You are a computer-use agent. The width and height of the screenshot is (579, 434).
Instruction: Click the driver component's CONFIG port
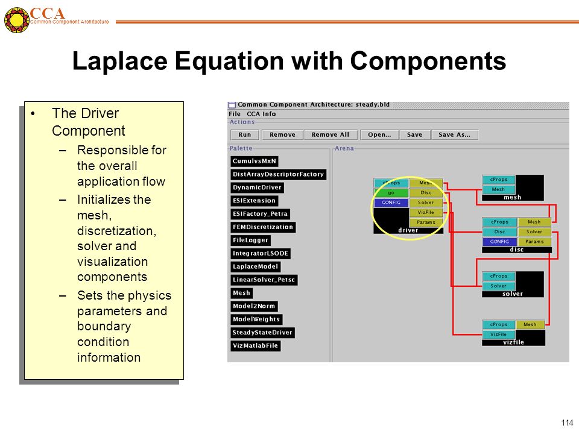[x=391, y=203]
